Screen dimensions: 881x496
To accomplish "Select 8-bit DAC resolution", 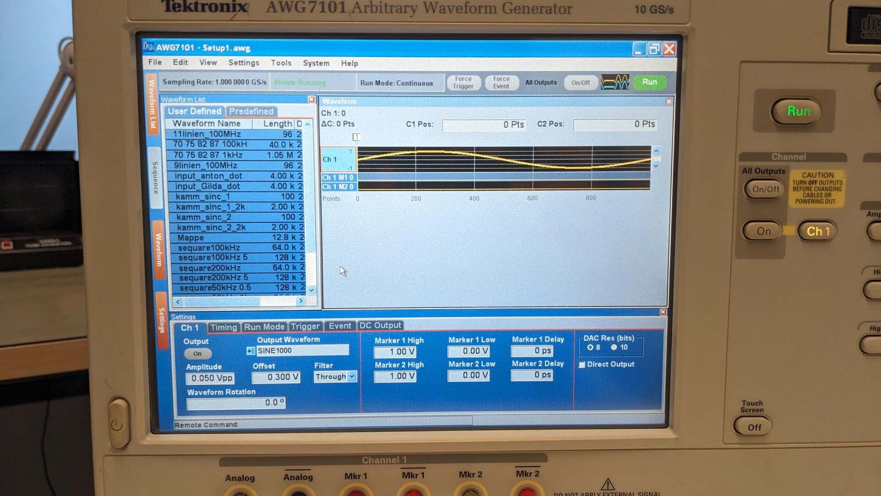I will point(590,348).
